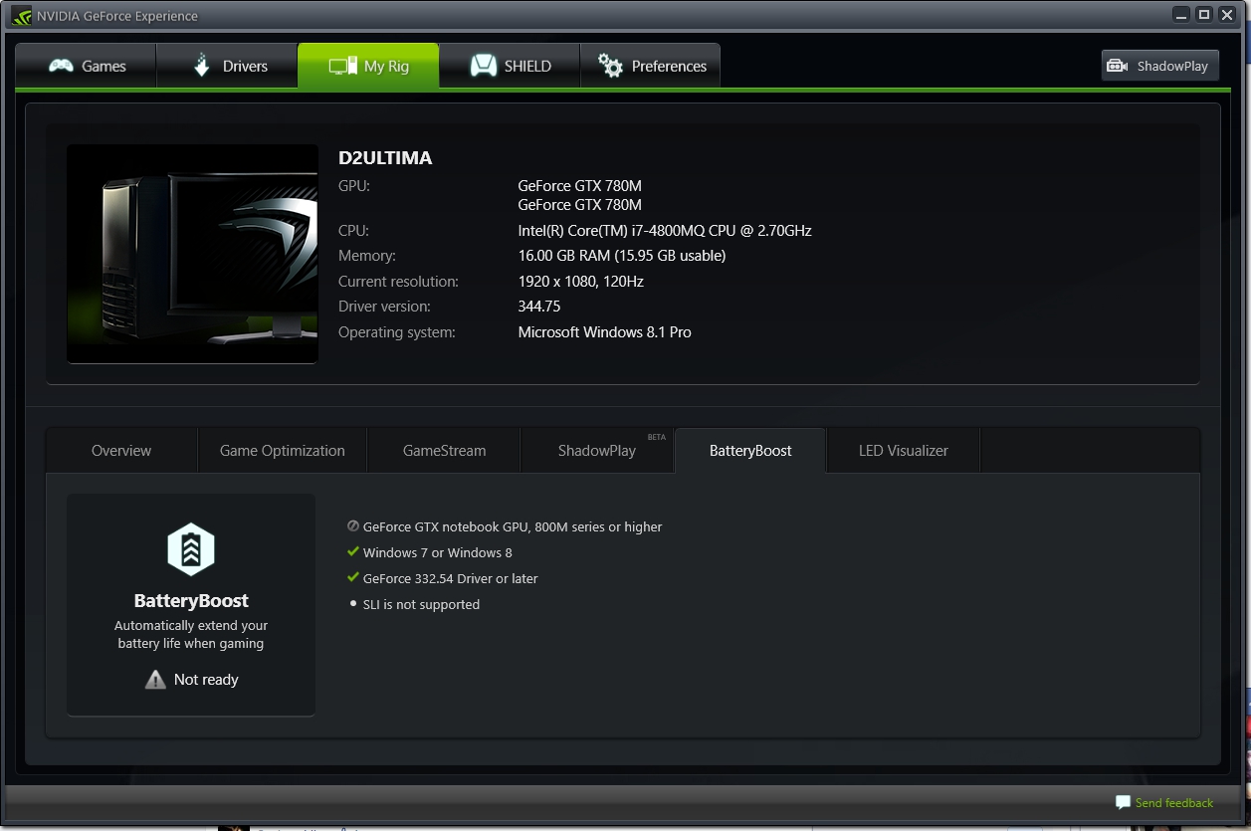Click the download arrow icon on the Drivers tab
Image resolution: width=1251 pixels, height=831 pixels.
click(202, 66)
